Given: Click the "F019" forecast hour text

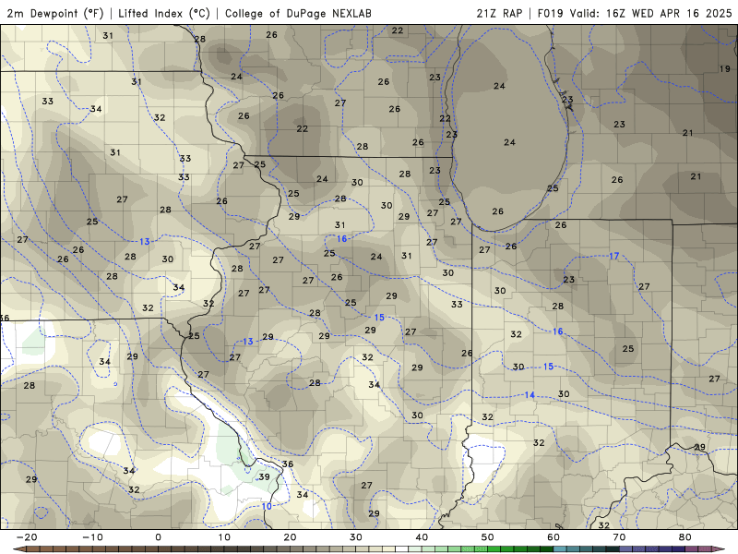Looking at the screenshot, I should pyautogui.click(x=551, y=13).
